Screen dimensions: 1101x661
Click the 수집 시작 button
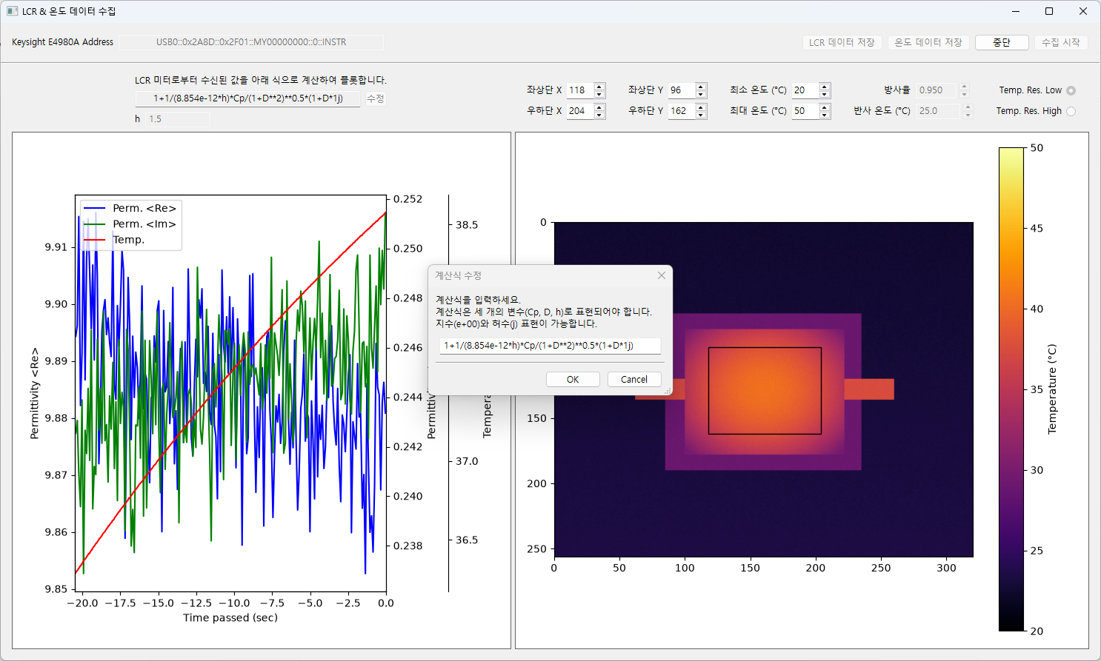click(x=1061, y=42)
